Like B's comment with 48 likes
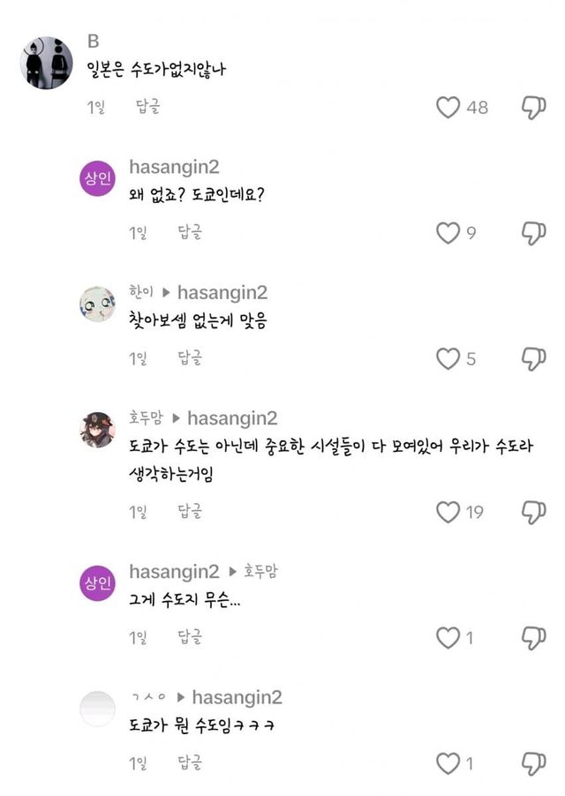 pos(448,108)
